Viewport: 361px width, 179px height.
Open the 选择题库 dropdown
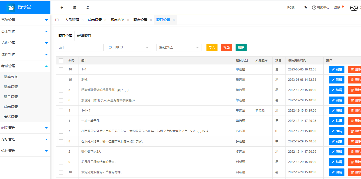point(179,47)
